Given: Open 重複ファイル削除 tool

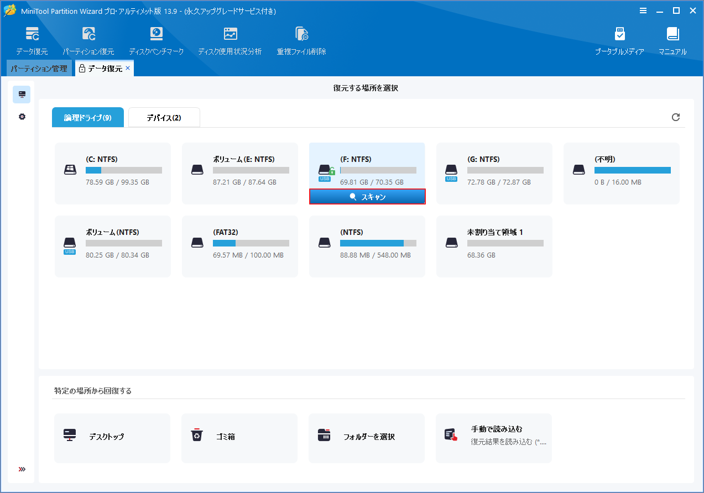Looking at the screenshot, I should click(301, 41).
